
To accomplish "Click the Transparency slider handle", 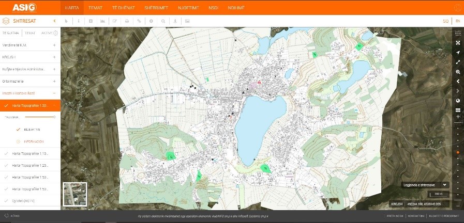I will pyautogui.click(x=54, y=117).
